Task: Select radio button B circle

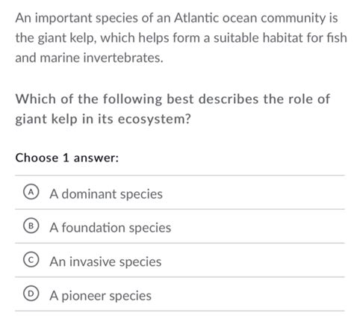Action: pos(31,226)
